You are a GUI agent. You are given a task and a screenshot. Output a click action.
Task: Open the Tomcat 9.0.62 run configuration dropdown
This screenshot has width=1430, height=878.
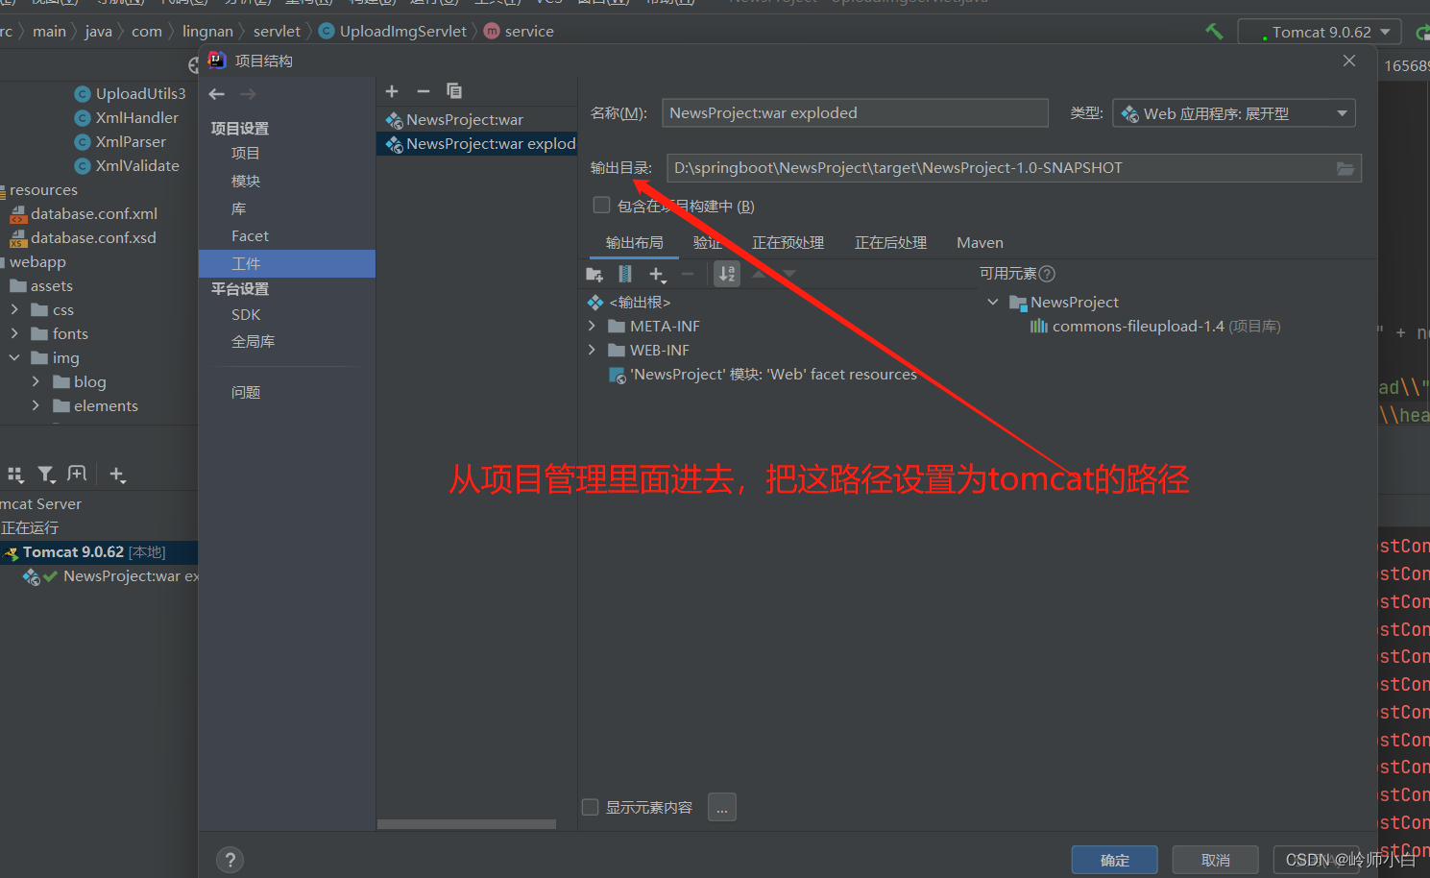point(1320,32)
